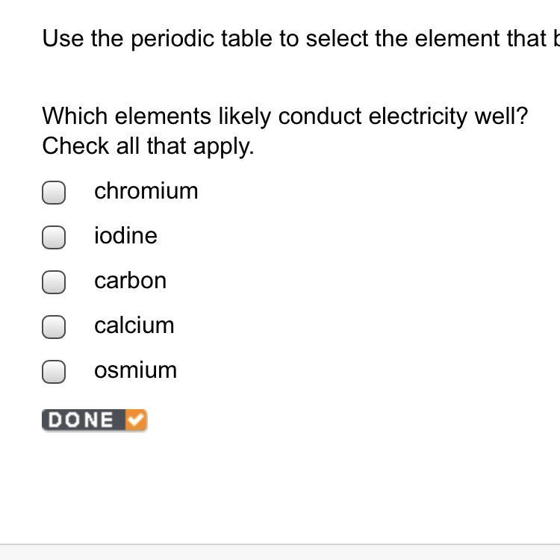Click the gray footer bar at the bottom
This screenshot has height=560, width=560.
point(280,553)
